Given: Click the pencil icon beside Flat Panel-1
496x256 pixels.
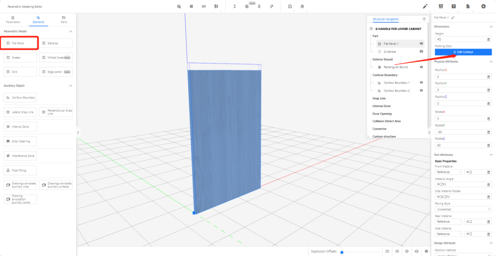Looking at the screenshot, I should pyautogui.click(x=453, y=17).
